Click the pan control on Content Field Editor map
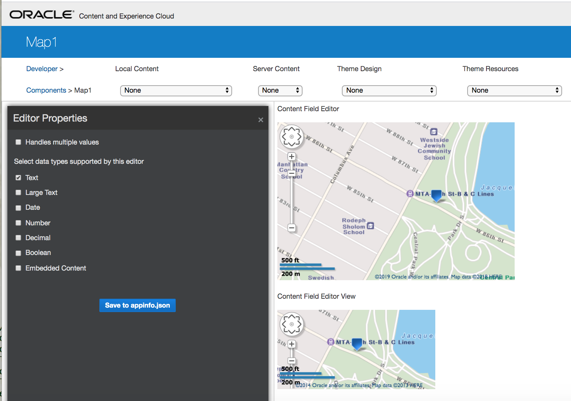 [291, 136]
